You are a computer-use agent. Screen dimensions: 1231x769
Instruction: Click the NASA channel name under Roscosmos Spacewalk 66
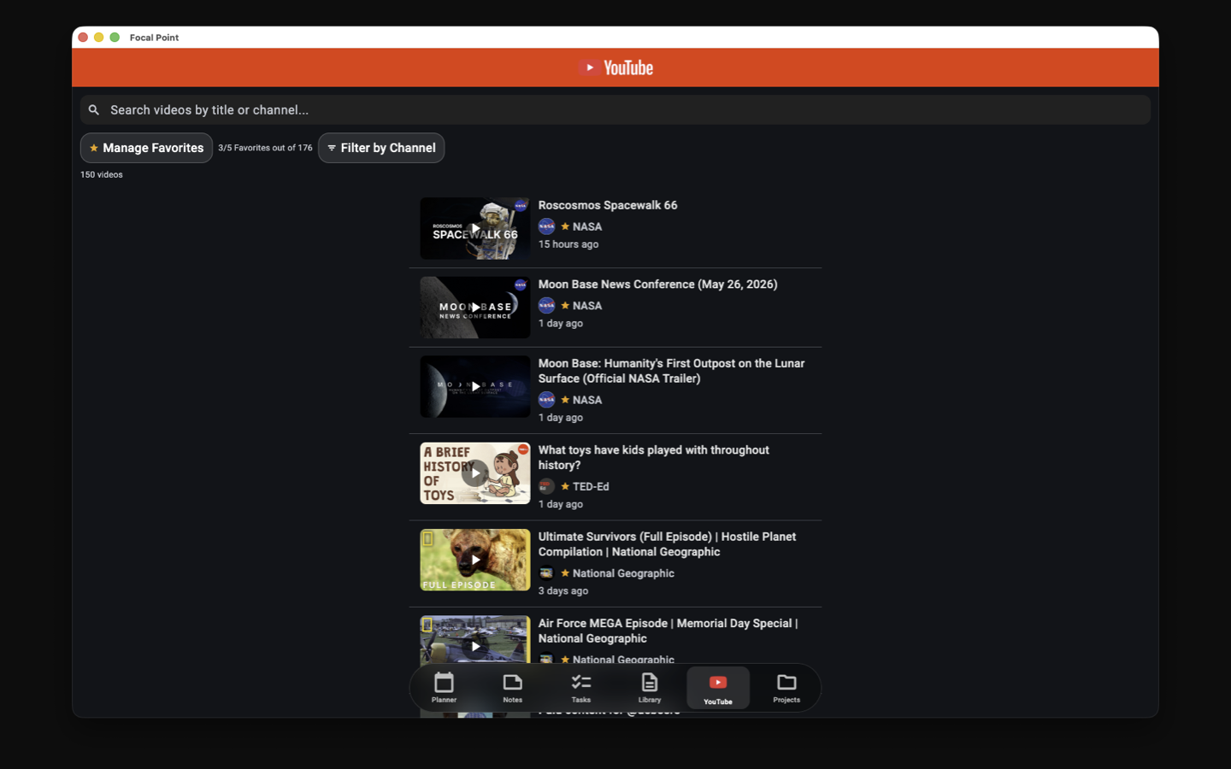(x=587, y=226)
